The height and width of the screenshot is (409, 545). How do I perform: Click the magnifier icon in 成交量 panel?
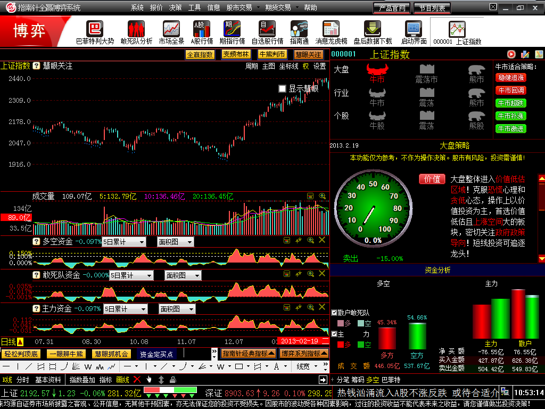[x=322, y=196]
